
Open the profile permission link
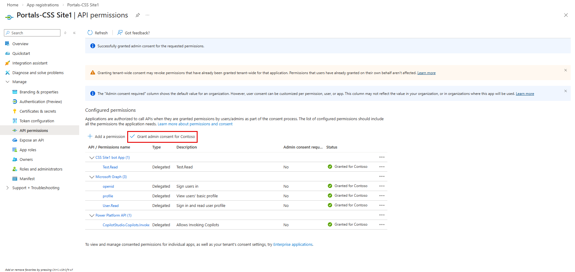click(x=108, y=196)
